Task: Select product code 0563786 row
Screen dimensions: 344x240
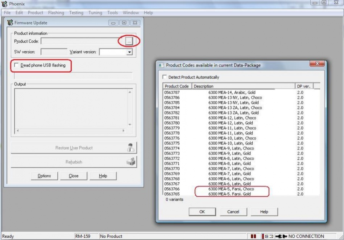Action: coord(241,97)
